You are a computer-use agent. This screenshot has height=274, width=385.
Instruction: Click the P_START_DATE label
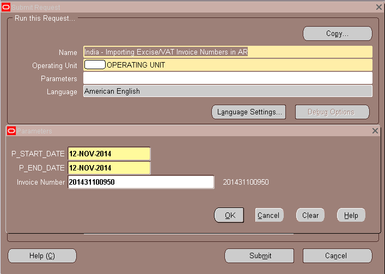point(38,154)
